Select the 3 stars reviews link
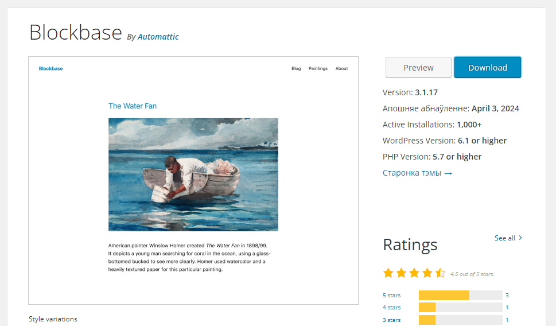This screenshot has width=556, height=326. 392,320
